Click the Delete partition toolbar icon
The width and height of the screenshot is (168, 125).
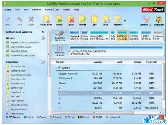coord(71,20)
